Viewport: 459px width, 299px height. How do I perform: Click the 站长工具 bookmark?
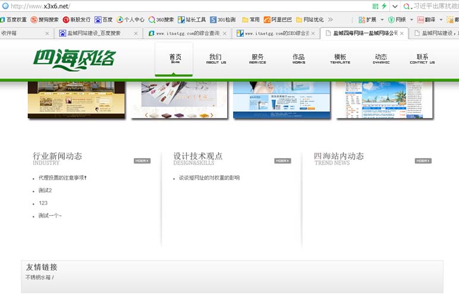193,20
